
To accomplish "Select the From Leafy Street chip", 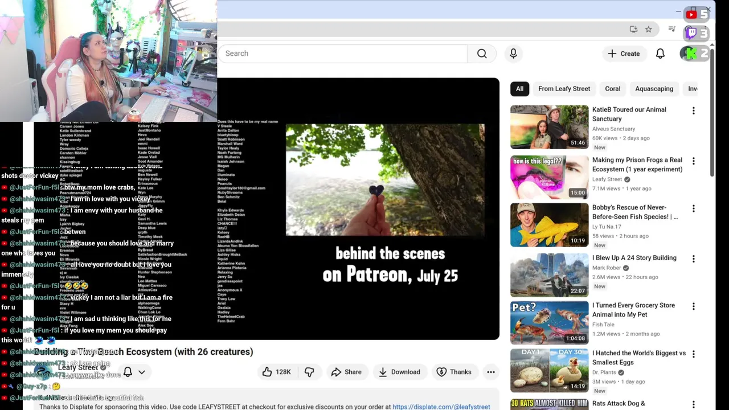I will tap(564, 89).
